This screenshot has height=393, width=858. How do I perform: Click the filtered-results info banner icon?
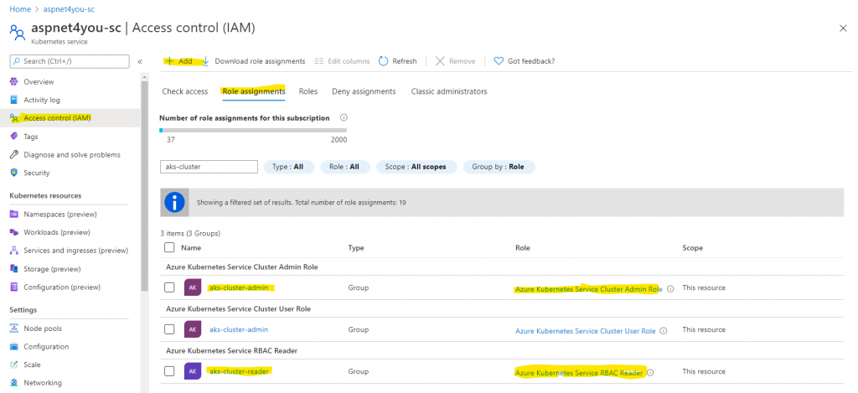pos(174,203)
